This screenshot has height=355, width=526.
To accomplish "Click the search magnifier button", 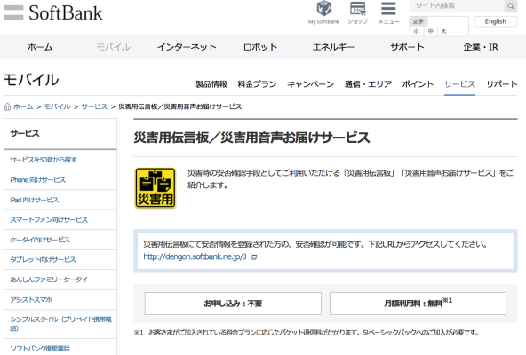I will [x=511, y=6].
